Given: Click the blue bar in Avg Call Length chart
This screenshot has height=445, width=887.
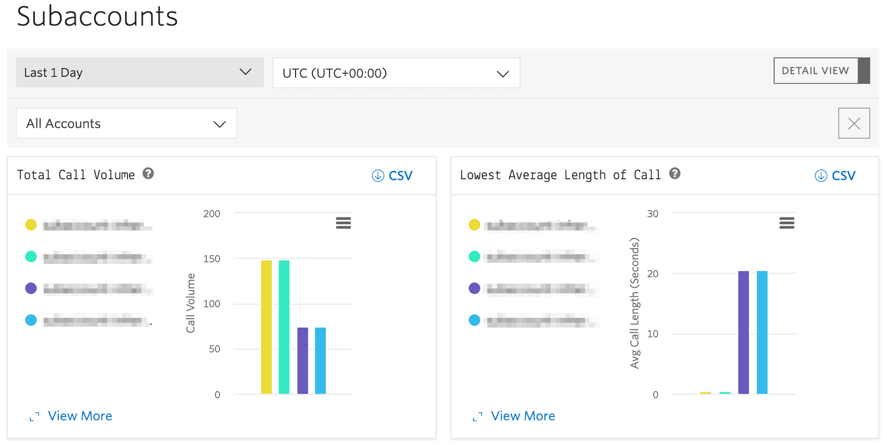Looking at the screenshot, I should 762,332.
